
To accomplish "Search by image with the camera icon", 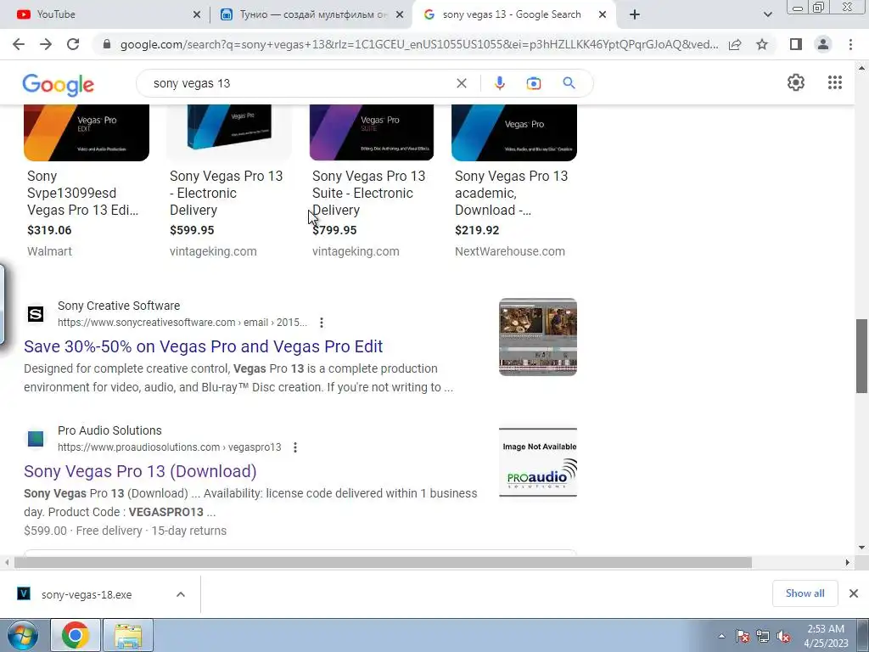I will point(534,83).
